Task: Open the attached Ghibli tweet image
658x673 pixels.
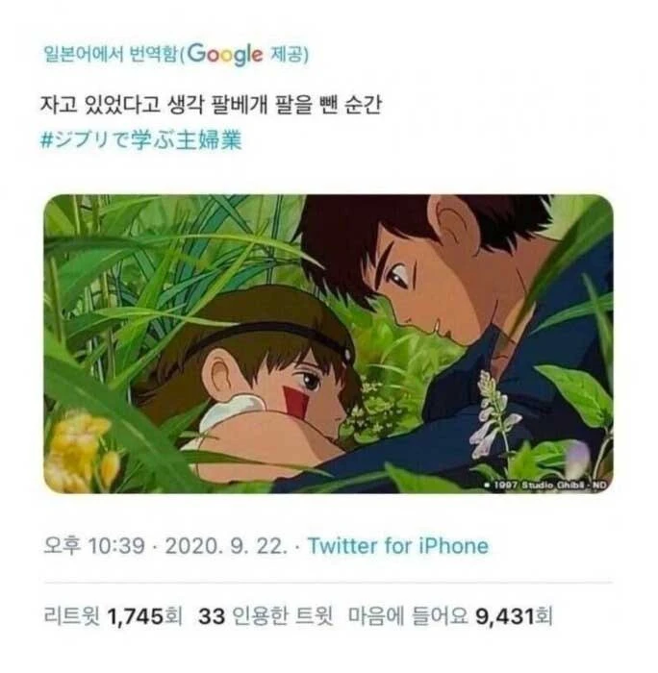Action: (x=328, y=343)
